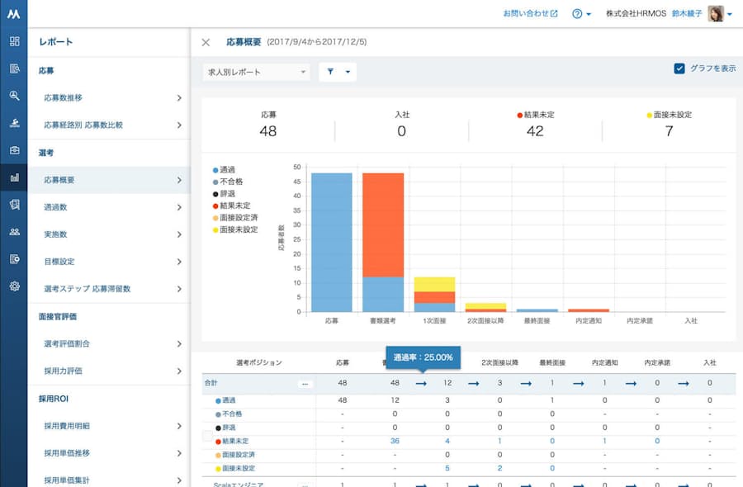
Task: Uncheck the グラフを表示 checkbox
Action: tap(679, 69)
